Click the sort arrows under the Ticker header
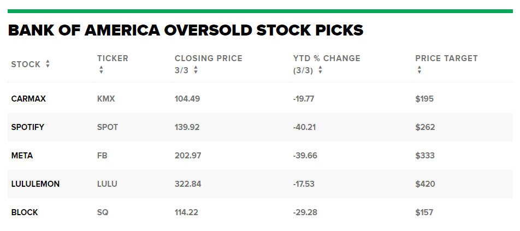Viewport: 520px width, 231px height. click(101, 70)
